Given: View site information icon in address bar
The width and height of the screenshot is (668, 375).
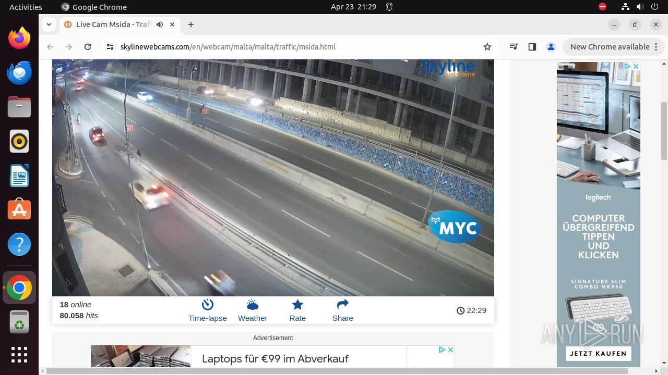Looking at the screenshot, I should click(x=110, y=47).
